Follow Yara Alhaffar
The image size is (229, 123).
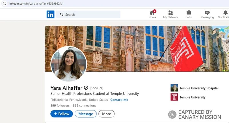pyautogui.click(x=62, y=114)
